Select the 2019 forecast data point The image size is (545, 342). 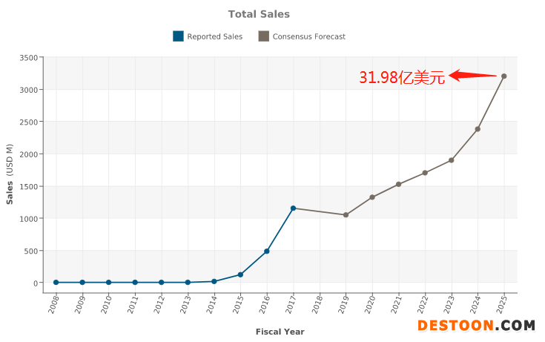point(346,215)
